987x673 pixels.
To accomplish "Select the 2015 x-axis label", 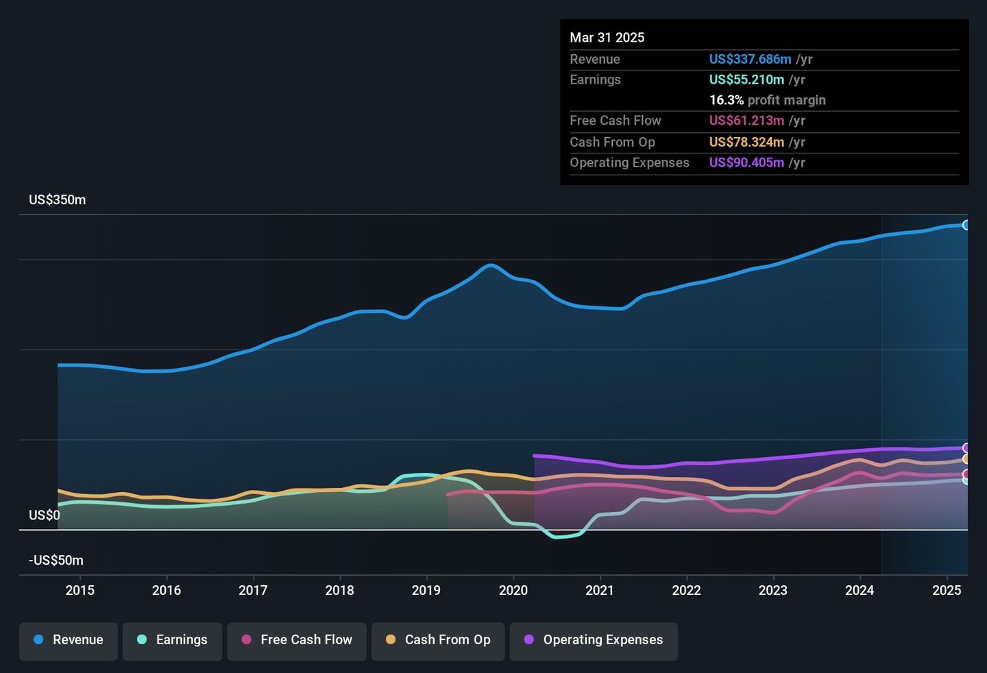I will (80, 591).
